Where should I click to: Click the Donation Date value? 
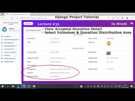point(113,58)
